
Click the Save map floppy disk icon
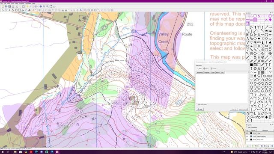[x=9, y=6]
